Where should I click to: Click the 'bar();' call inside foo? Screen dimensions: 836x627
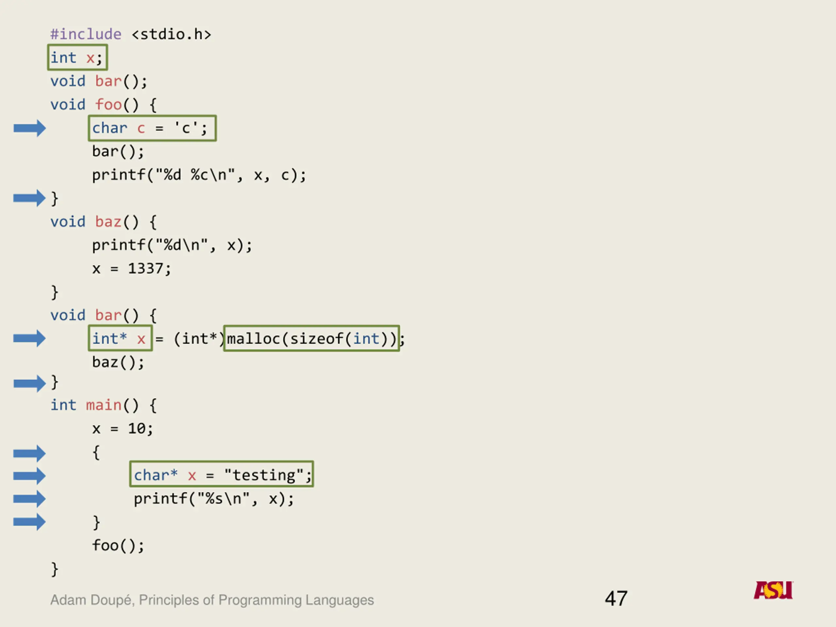(118, 152)
